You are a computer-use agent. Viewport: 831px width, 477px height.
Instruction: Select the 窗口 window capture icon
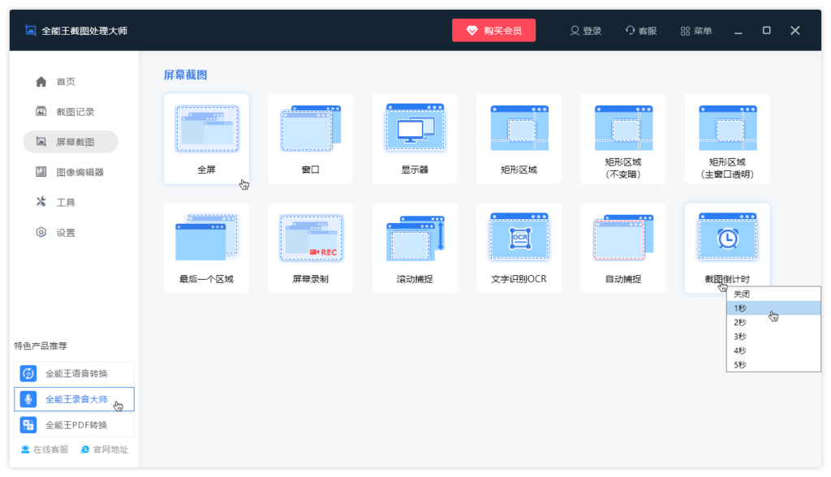point(310,130)
